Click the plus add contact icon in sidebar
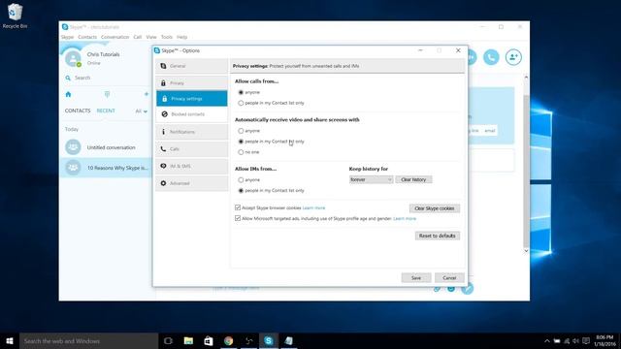Viewport: 621px width, 349px height. click(x=147, y=94)
